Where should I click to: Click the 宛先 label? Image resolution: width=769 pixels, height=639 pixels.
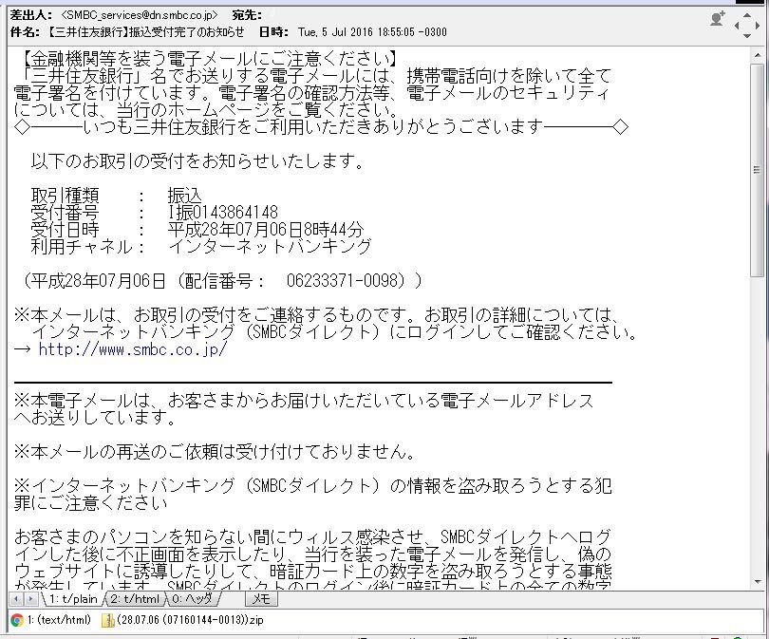(x=247, y=15)
